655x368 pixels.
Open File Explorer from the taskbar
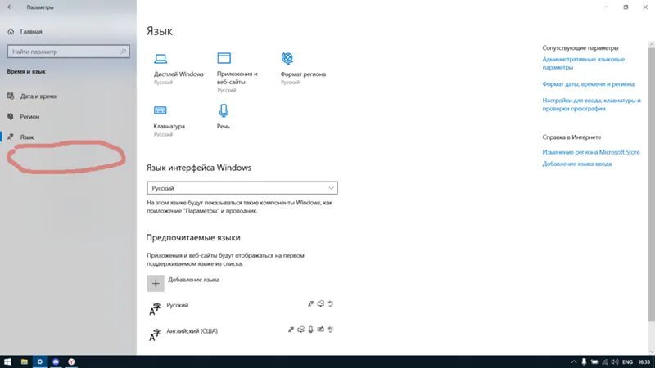25,361
